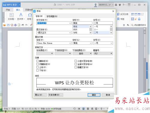Enable the 双删除线 double strikethrough checkbox
150x113 pixels.
tap(37, 64)
